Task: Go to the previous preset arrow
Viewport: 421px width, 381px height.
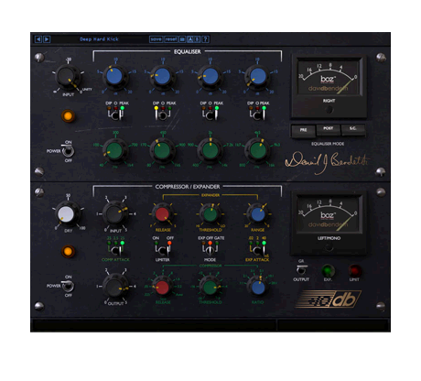Action: coord(38,39)
